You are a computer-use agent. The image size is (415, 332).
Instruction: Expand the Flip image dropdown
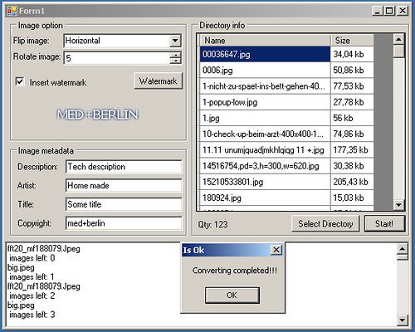pos(175,41)
